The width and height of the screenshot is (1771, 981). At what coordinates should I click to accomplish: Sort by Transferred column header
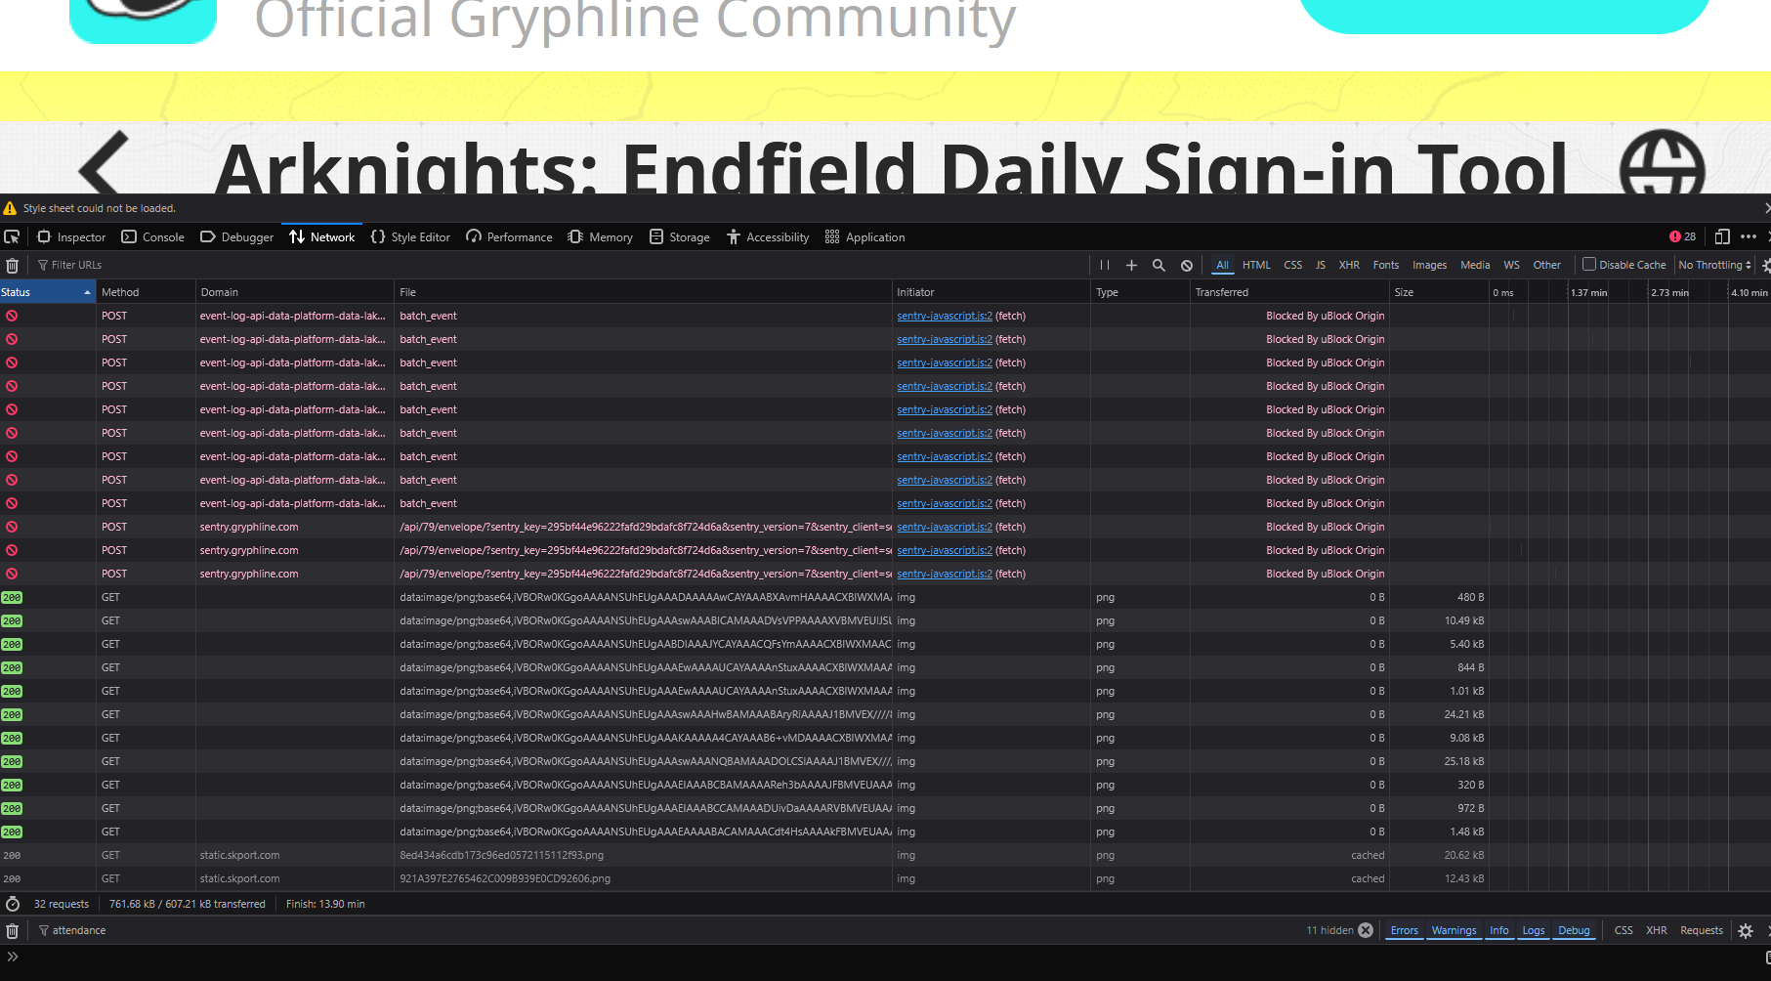pos(1289,292)
